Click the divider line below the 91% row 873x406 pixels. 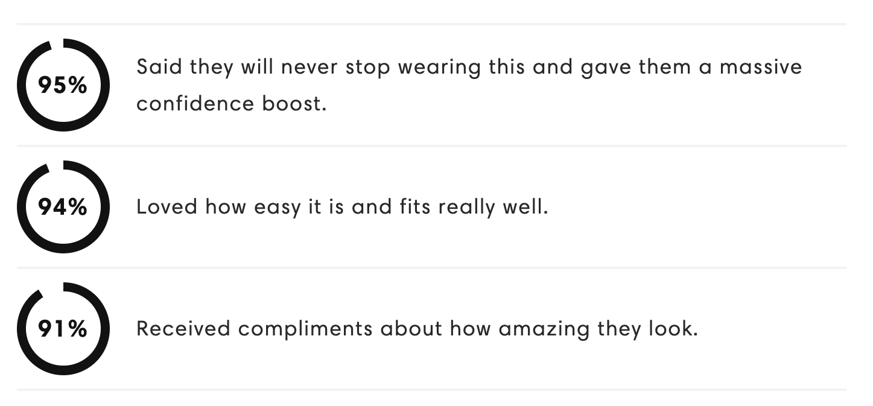[431, 390]
